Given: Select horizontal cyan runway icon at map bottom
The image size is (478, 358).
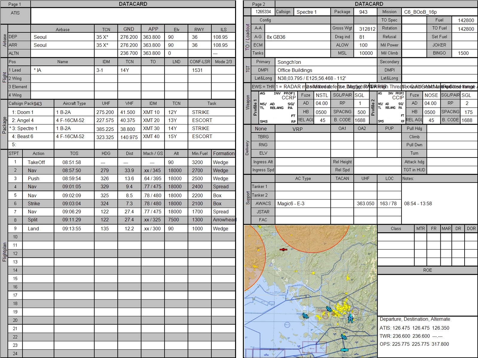Looking at the screenshot, I should pyautogui.click(x=344, y=349).
